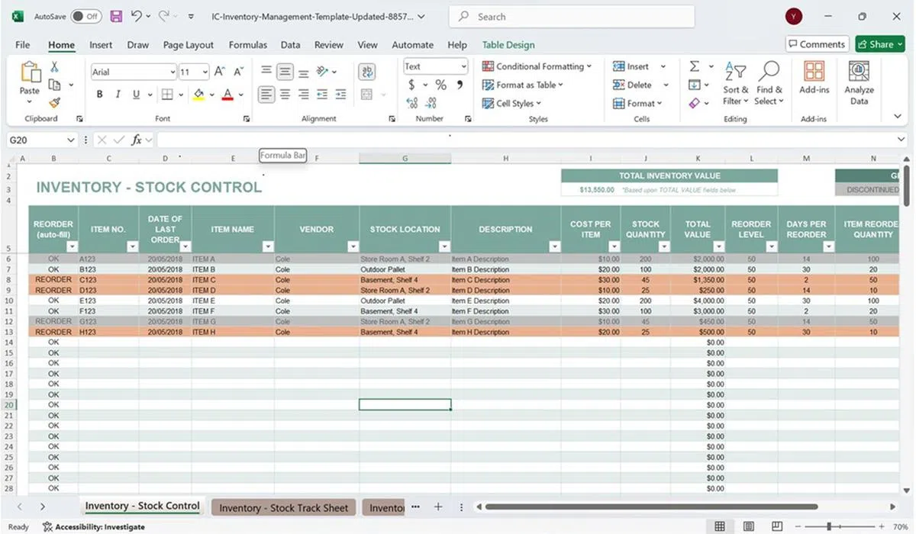Open the Analyze Data tool

[x=859, y=83]
